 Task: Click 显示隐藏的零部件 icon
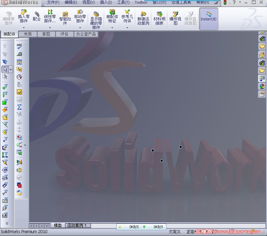(x=96, y=20)
